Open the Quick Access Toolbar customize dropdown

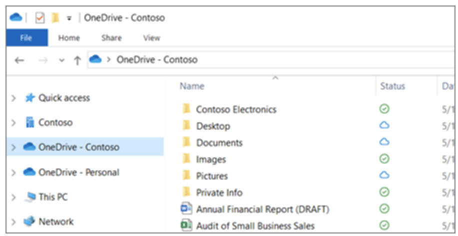click(x=69, y=18)
